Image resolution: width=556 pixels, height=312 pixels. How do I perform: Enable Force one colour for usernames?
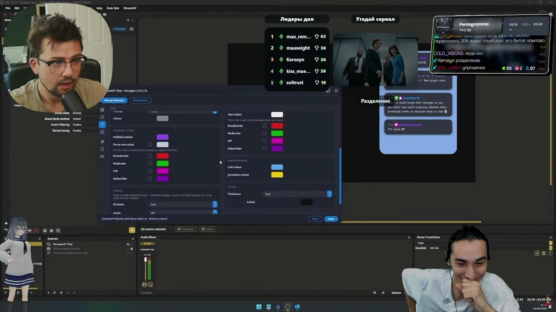(150, 145)
